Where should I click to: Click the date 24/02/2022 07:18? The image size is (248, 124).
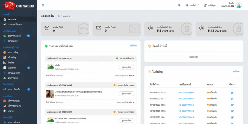[x=157, y=92]
